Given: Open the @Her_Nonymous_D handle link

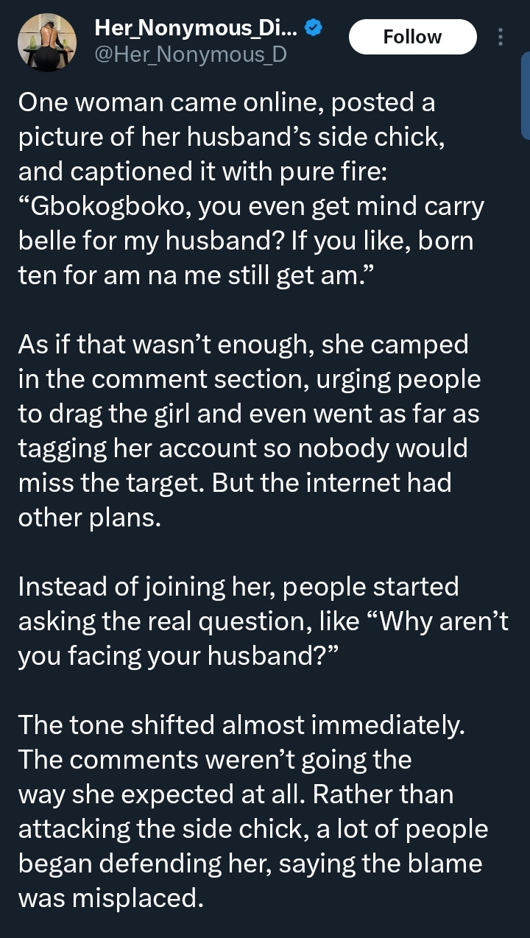Looking at the screenshot, I should (x=191, y=54).
